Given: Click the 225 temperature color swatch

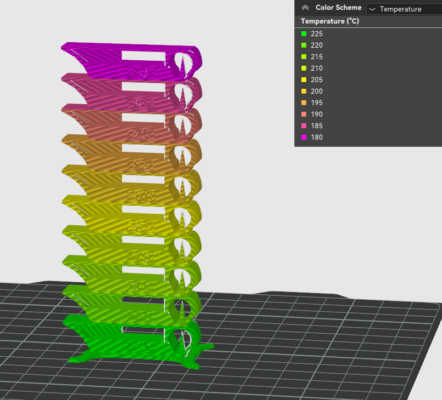Looking at the screenshot, I should pos(304,34).
